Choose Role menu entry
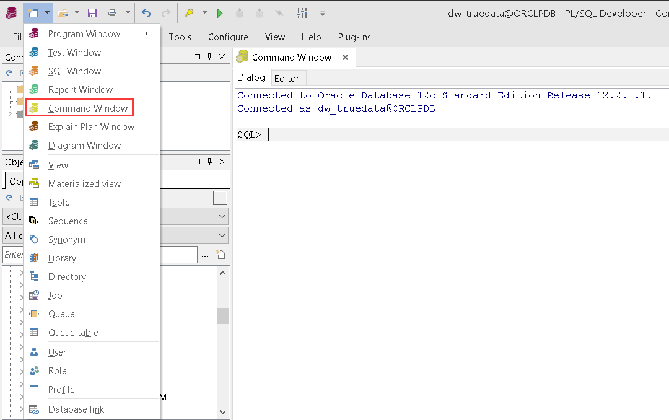The height and width of the screenshot is (420, 669). click(92, 371)
